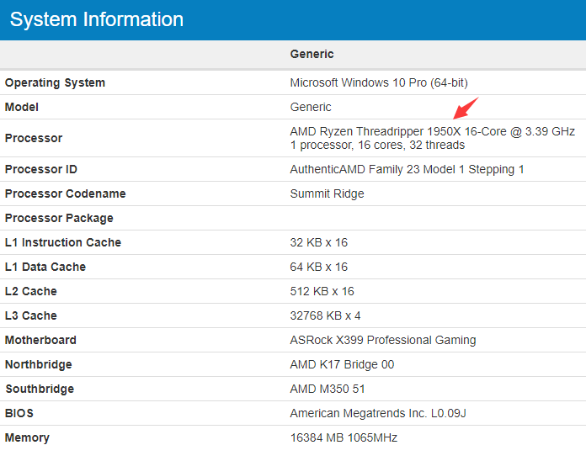This screenshot has height=461, width=586.
Task: Click the Generic column header
Action: 312,54
